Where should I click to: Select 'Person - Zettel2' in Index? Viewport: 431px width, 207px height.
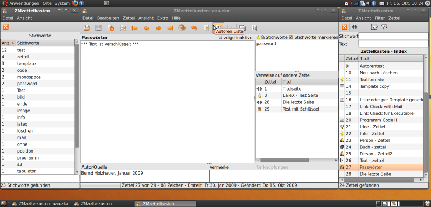coord(381,154)
